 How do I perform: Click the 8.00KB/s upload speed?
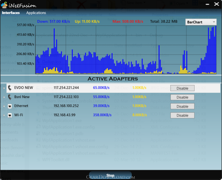click(x=140, y=115)
